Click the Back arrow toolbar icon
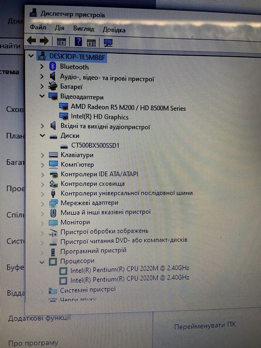The width and height of the screenshot is (261, 348). [31, 40]
